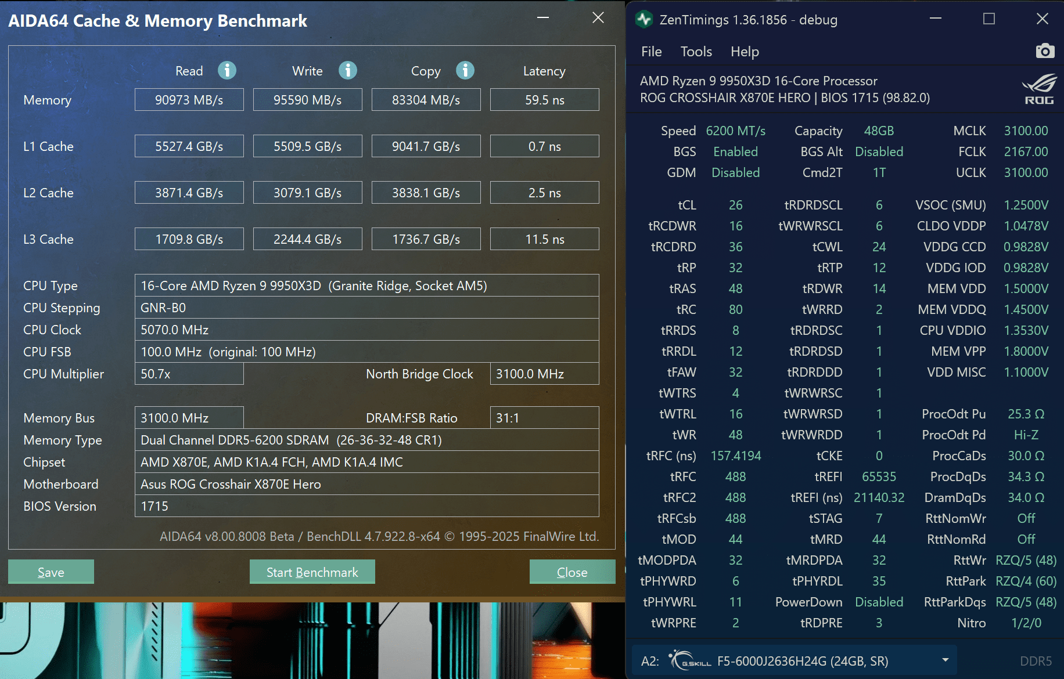This screenshot has width=1064, height=679.
Task: Click L1 Cache Read value 5527.4 GB/s
Action: [x=189, y=146]
